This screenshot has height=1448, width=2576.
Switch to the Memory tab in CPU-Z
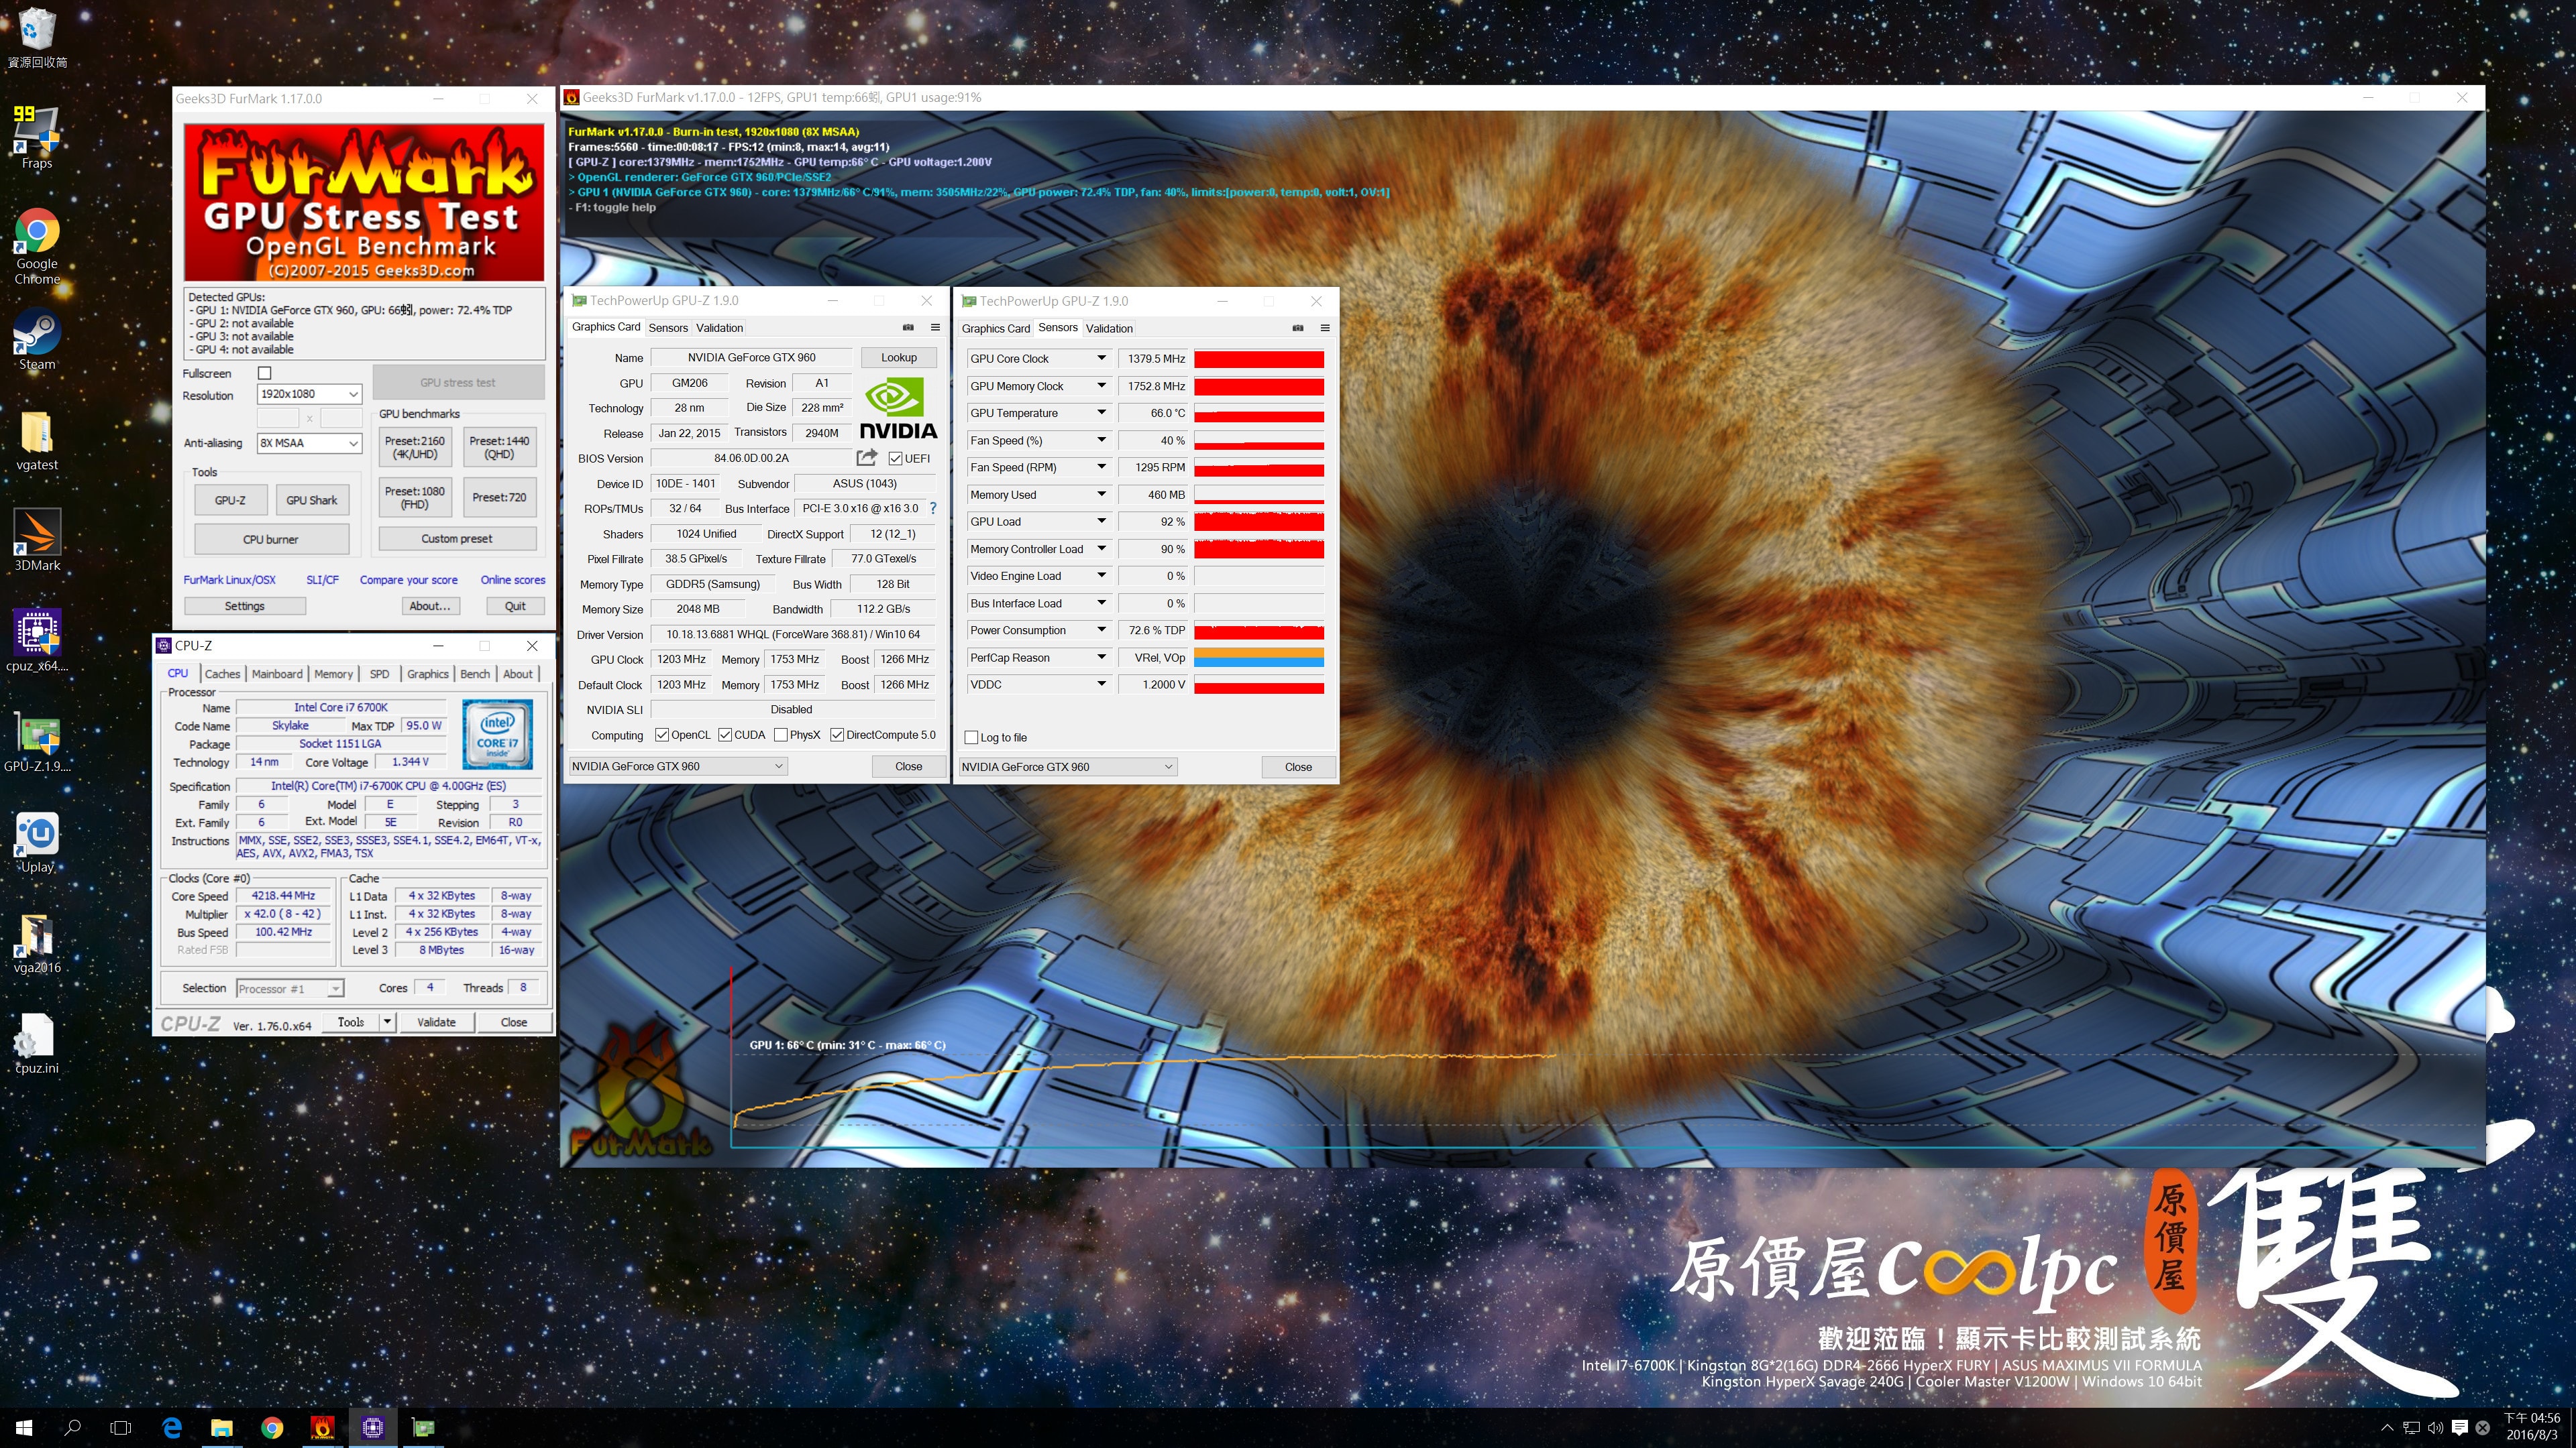[x=333, y=674]
